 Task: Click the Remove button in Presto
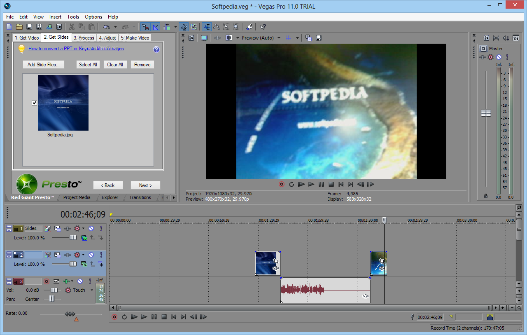click(142, 65)
